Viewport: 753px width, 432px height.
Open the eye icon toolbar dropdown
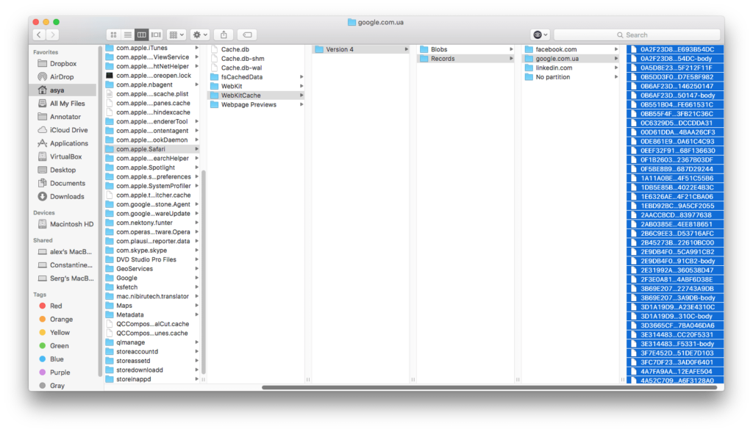click(x=540, y=35)
